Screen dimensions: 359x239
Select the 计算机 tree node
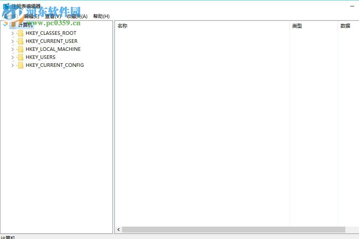pos(25,25)
